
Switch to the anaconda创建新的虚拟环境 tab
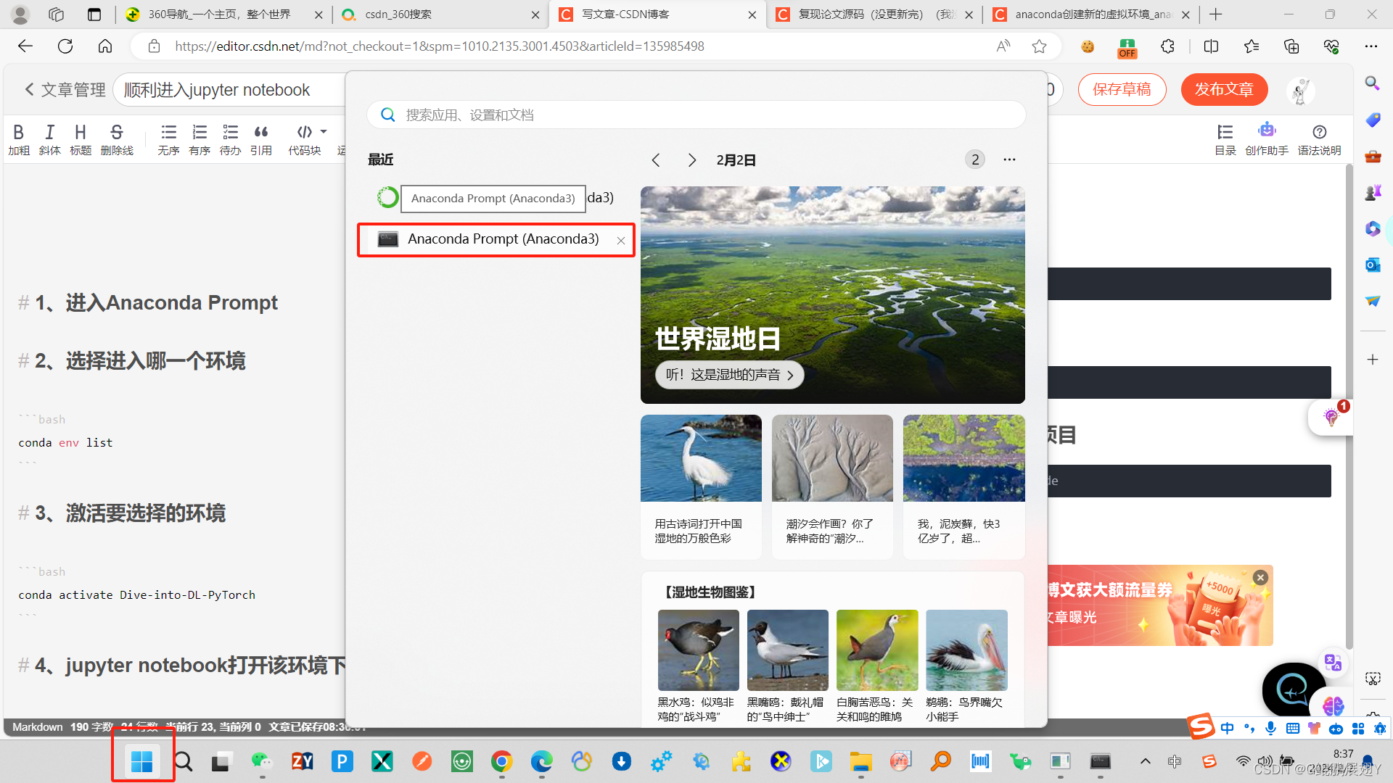(1088, 14)
